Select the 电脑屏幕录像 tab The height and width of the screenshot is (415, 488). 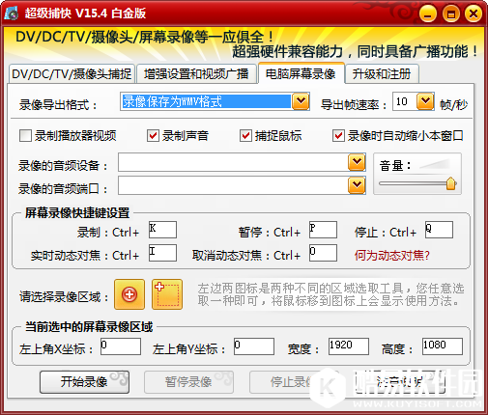[301, 73]
